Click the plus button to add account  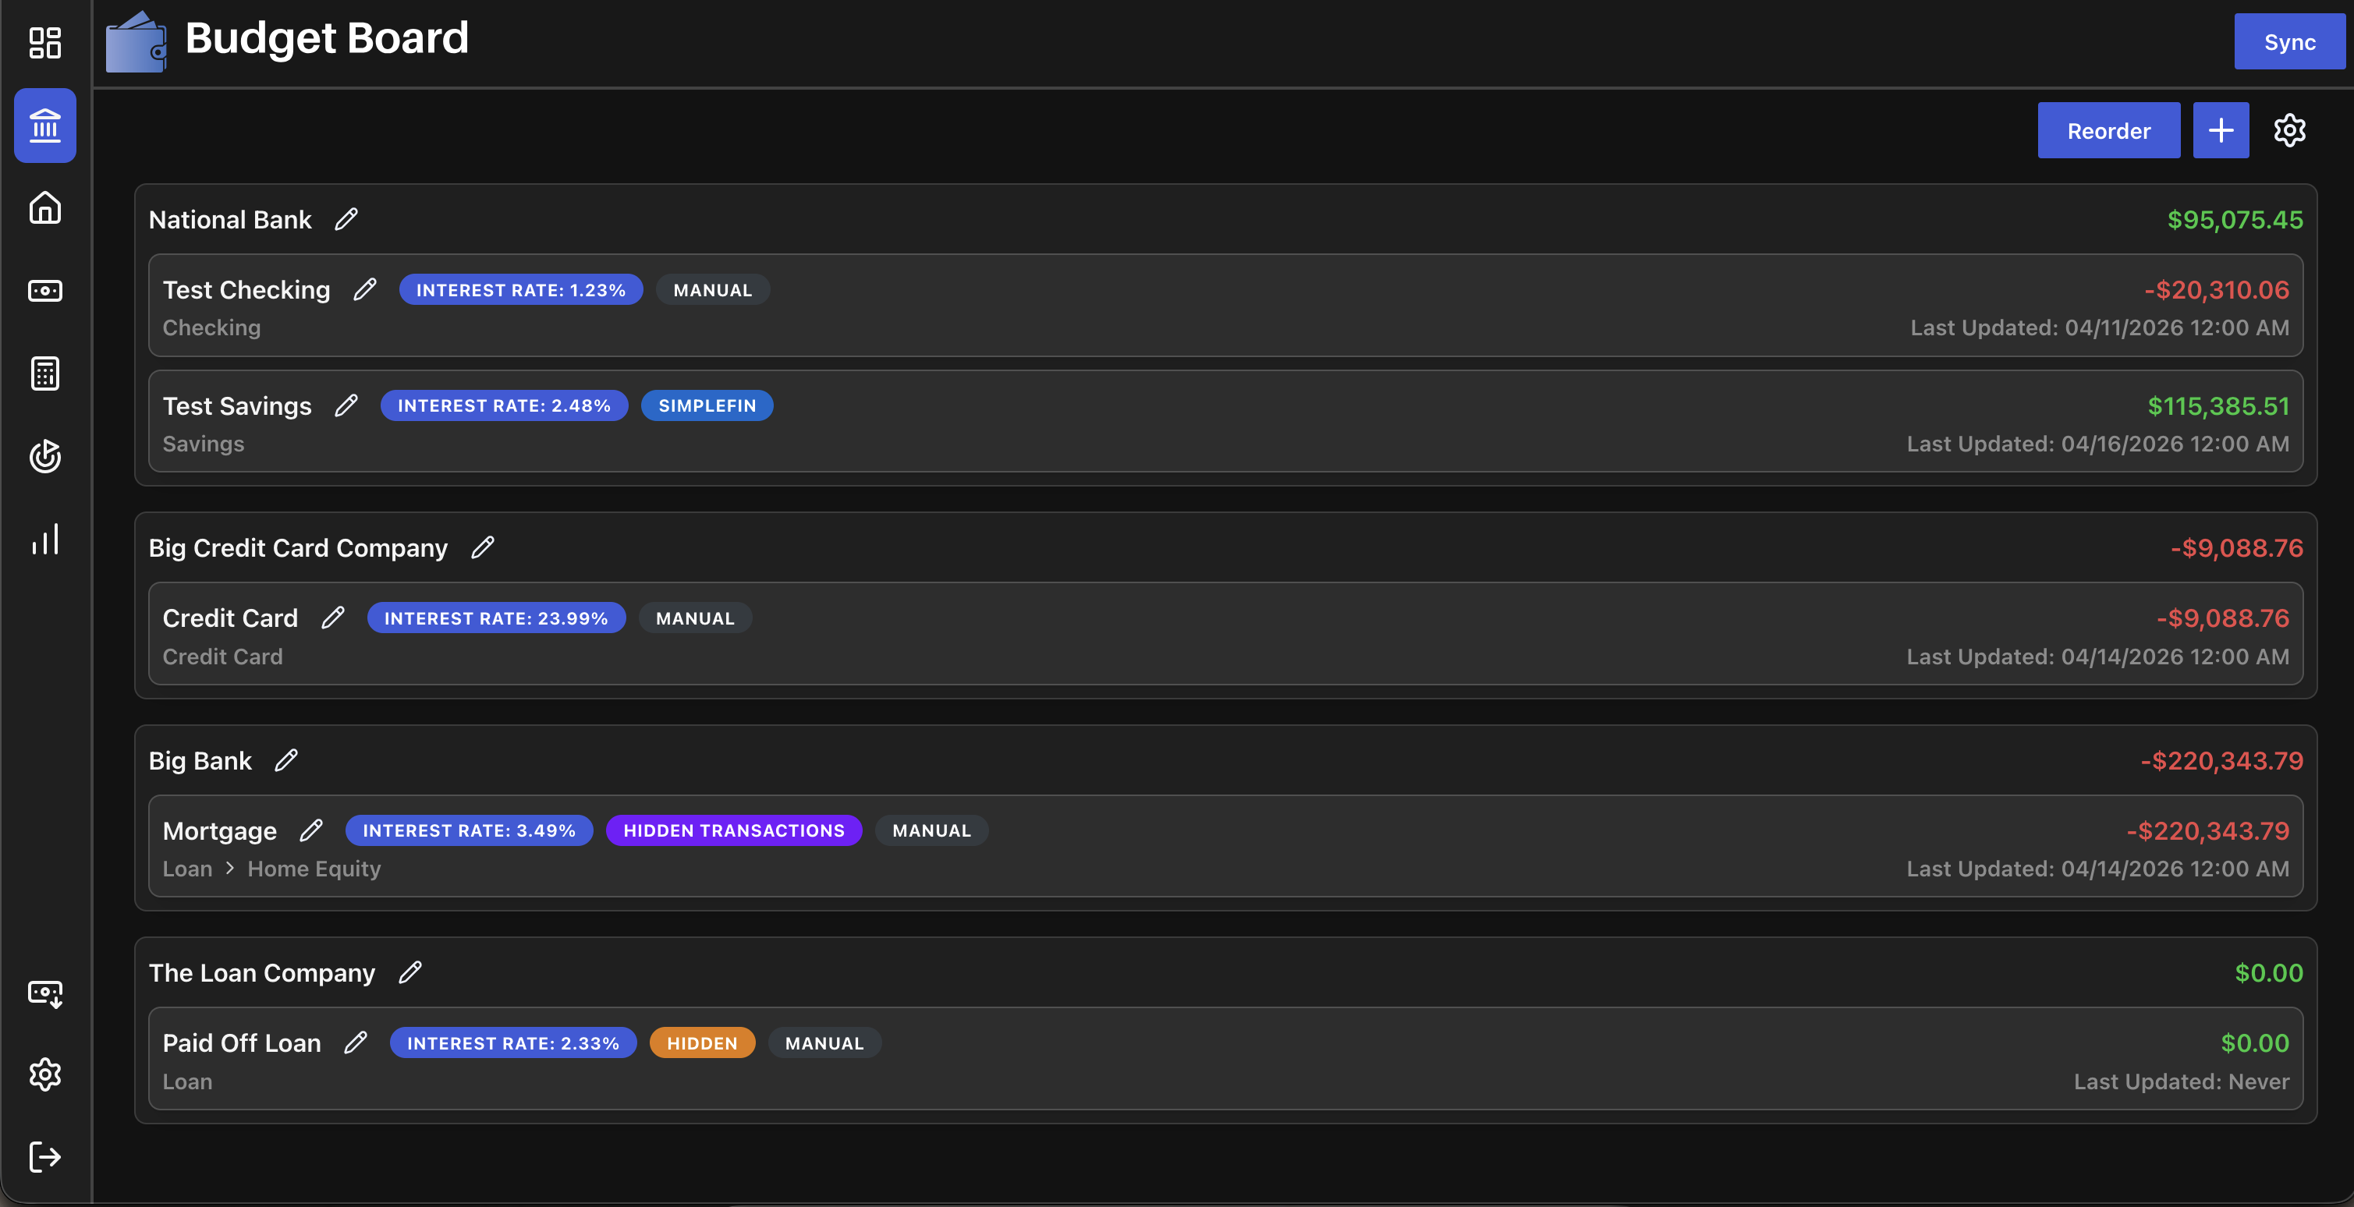(x=2221, y=129)
